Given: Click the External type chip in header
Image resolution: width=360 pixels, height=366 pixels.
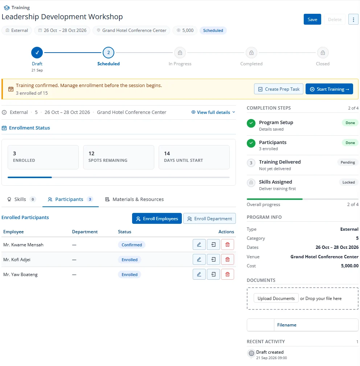Looking at the screenshot, I should 17,30.
